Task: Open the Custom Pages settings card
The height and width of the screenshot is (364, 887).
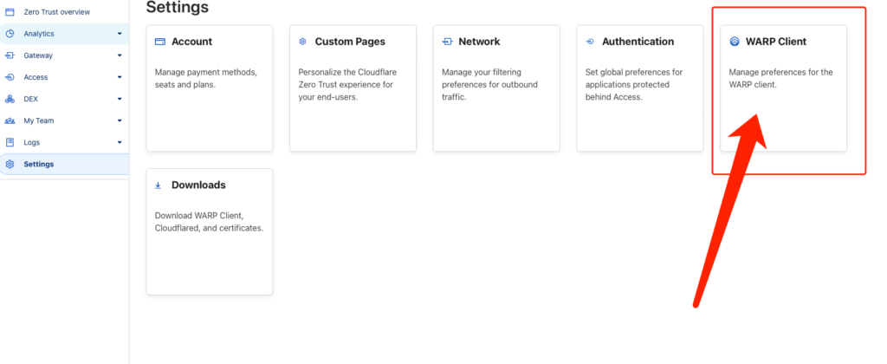Action: [x=353, y=88]
